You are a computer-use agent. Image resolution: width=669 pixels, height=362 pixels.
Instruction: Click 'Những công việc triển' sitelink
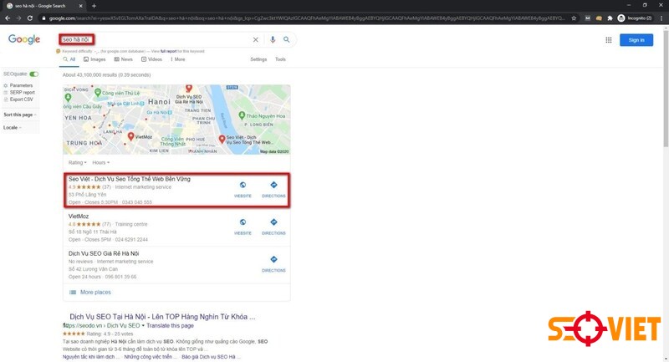pos(151,357)
